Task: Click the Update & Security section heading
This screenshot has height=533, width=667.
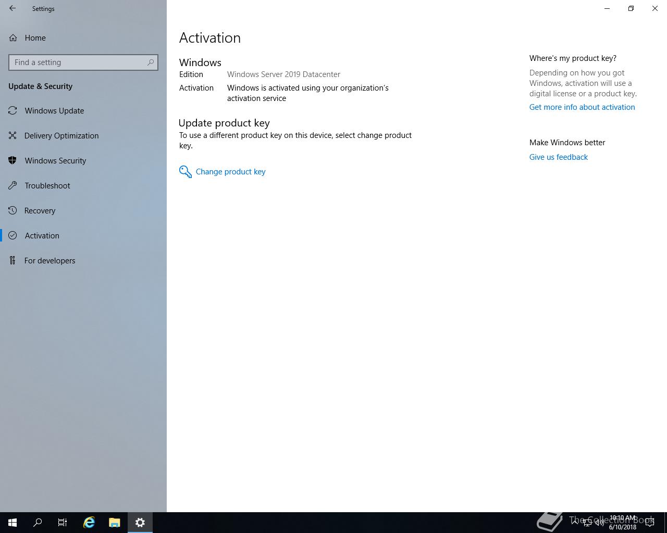Action: [40, 86]
